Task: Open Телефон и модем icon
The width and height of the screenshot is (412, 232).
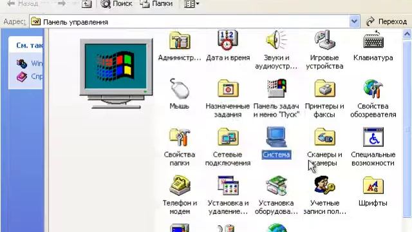Action: click(x=180, y=186)
